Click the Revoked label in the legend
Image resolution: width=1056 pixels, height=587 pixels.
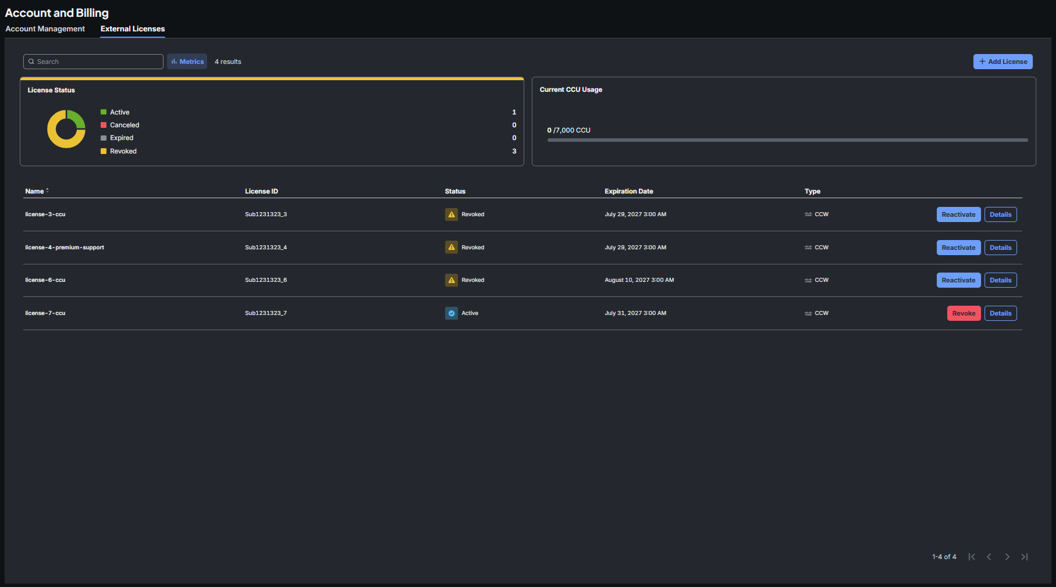(123, 151)
